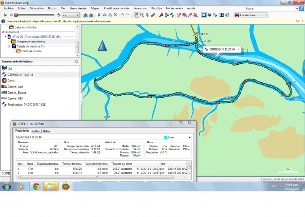Open the BirdsEye menu
This screenshot has width=305, height=217.
[x=157, y=9]
